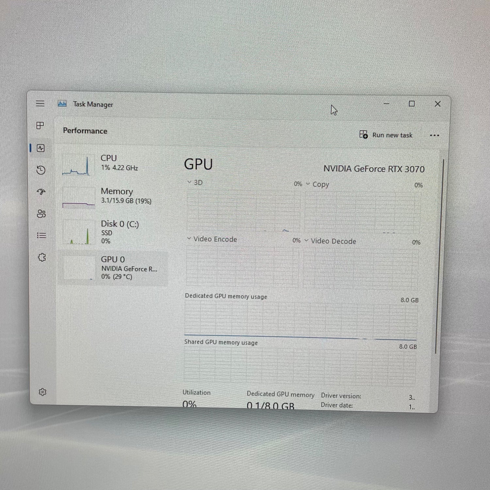Expand the navigation pane with the hamburger menu
This screenshot has height=490, width=490.
[40, 104]
